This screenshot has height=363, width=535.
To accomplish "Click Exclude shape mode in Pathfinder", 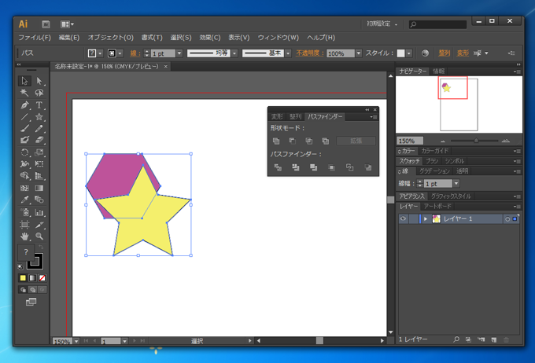I will click(x=325, y=141).
